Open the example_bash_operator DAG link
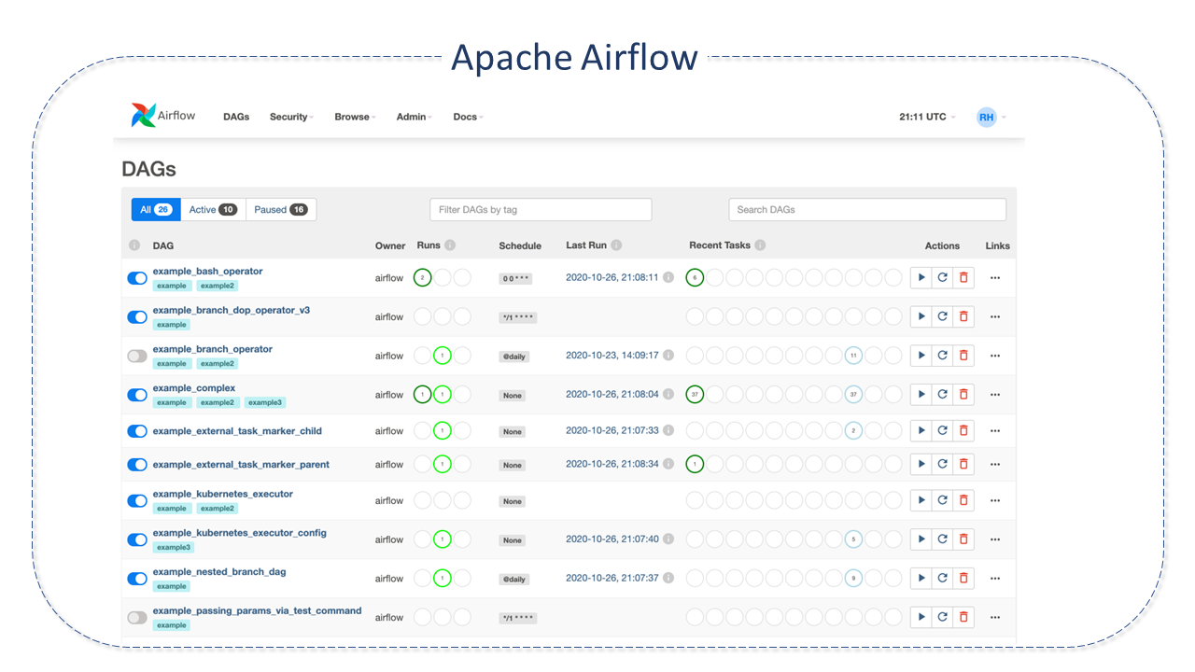Screen dimensions: 1195x672 208,271
